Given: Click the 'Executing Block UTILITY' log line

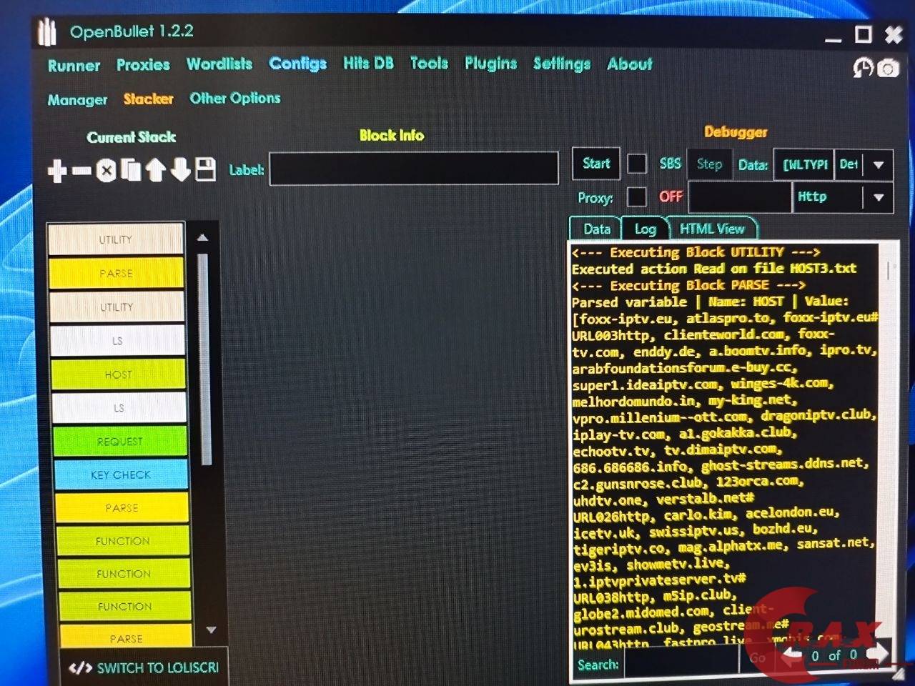Looking at the screenshot, I should click(696, 252).
